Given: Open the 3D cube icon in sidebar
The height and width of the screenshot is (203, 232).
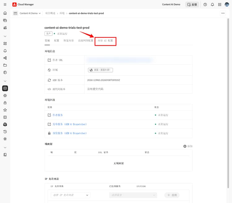Looking at the screenshot, I should tap(5, 125).
